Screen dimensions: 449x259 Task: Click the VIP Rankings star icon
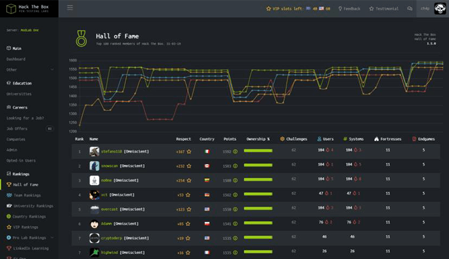9,227
